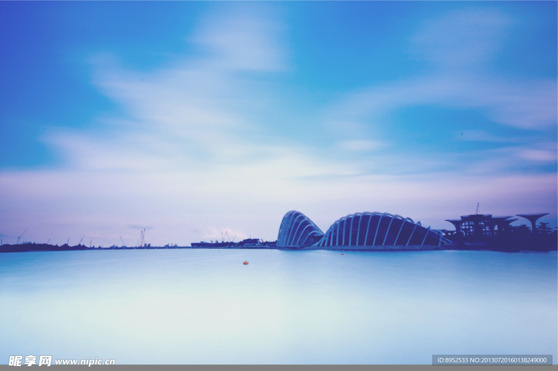Click the orange buoy floating in the water
The width and height of the screenshot is (558, 371).
tap(246, 263)
